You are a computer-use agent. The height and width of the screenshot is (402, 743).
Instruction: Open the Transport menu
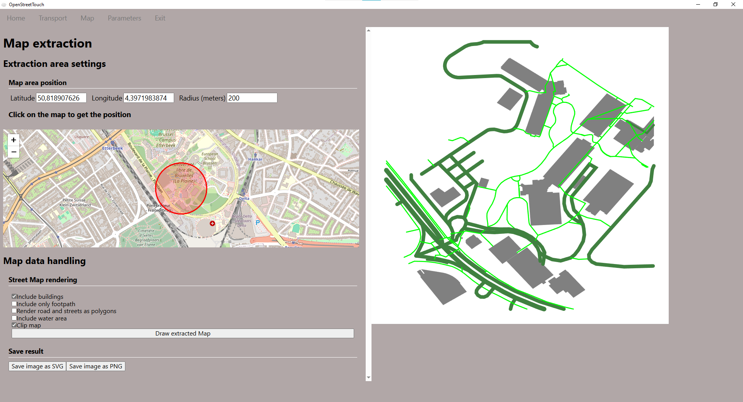point(53,18)
